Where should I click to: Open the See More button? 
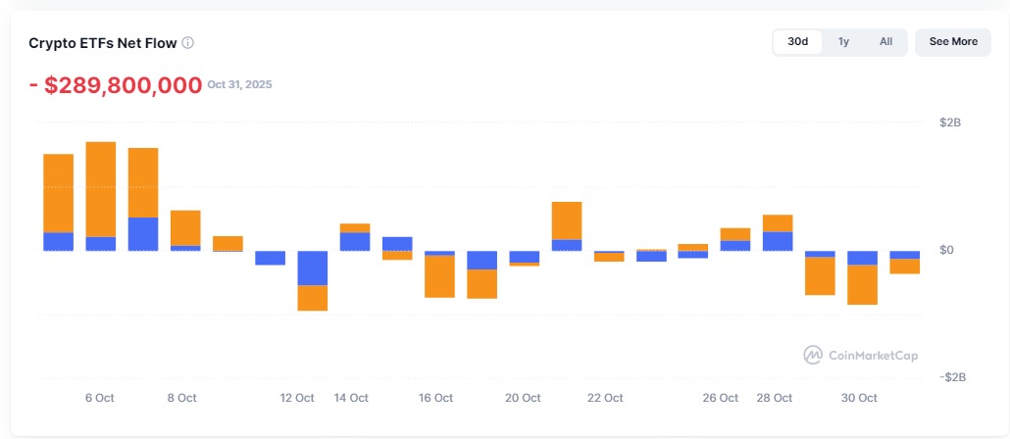pyautogui.click(x=952, y=42)
